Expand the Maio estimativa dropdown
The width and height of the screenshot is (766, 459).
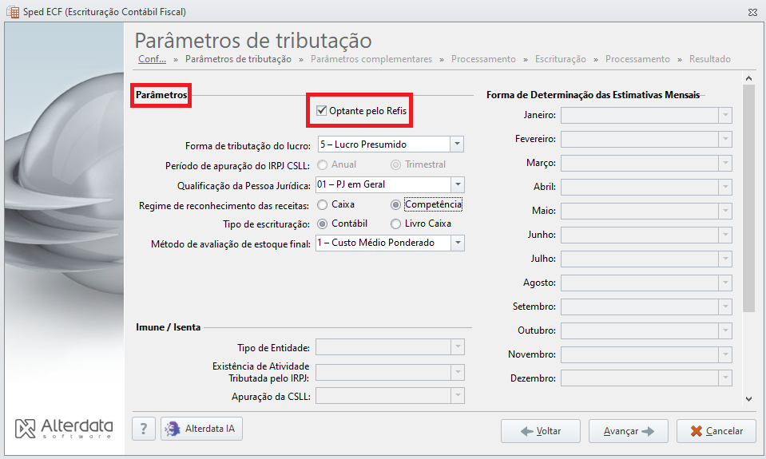click(725, 211)
